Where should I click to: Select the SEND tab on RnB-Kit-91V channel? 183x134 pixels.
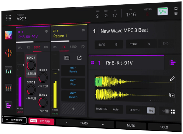[x=37, y=47]
